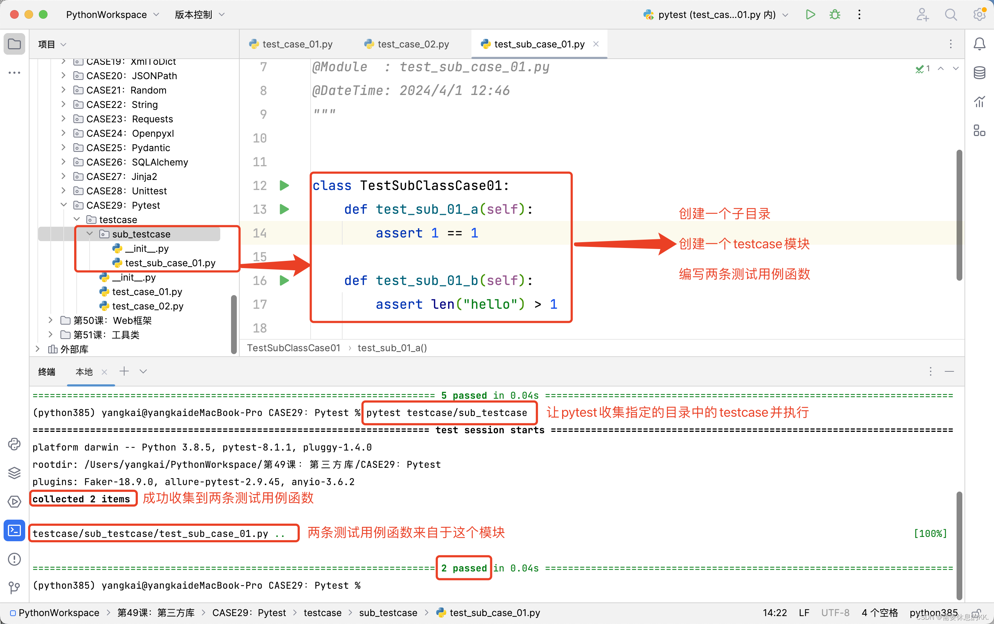Jump to previous highlighted problem arrow

click(x=941, y=69)
